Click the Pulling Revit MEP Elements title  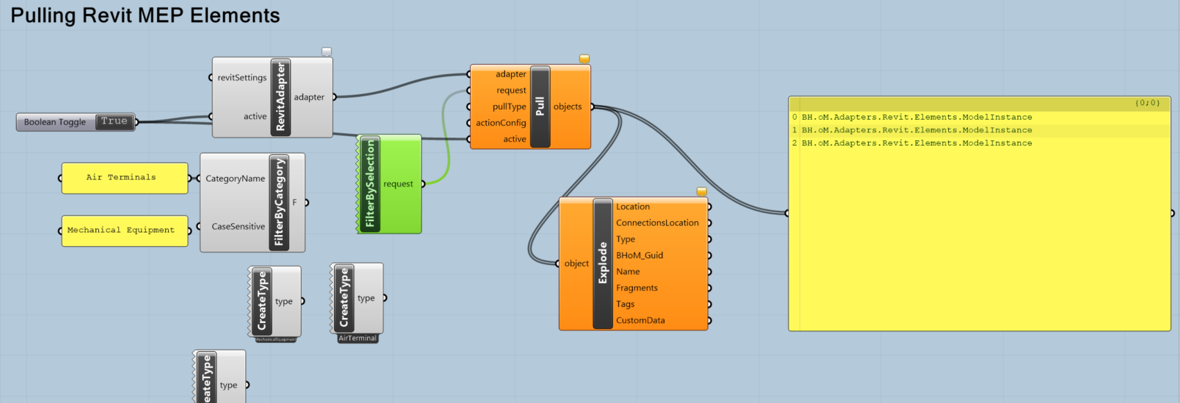pos(145,15)
